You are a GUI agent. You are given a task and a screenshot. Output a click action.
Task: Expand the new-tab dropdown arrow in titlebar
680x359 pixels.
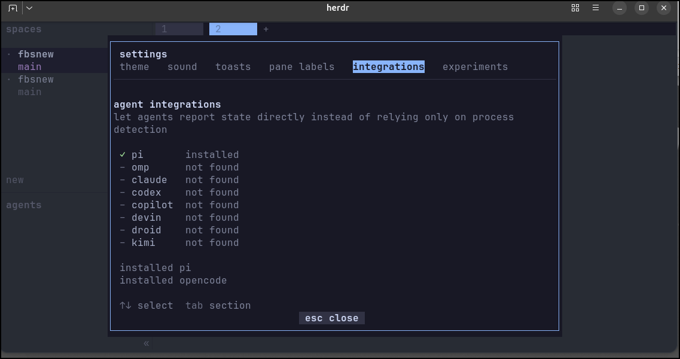[29, 8]
